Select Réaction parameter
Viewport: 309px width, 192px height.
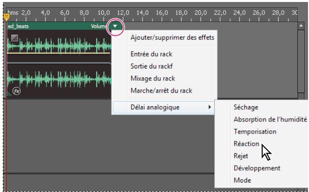click(246, 144)
